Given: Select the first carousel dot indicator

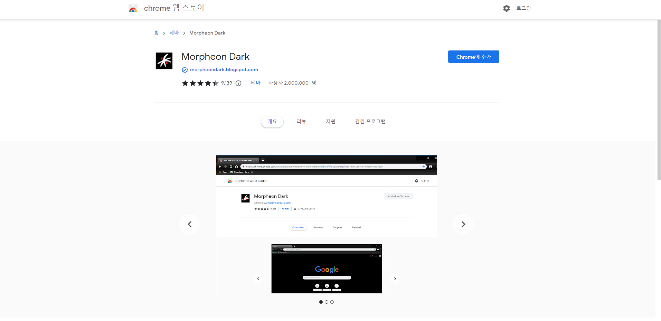Looking at the screenshot, I should coord(321,302).
